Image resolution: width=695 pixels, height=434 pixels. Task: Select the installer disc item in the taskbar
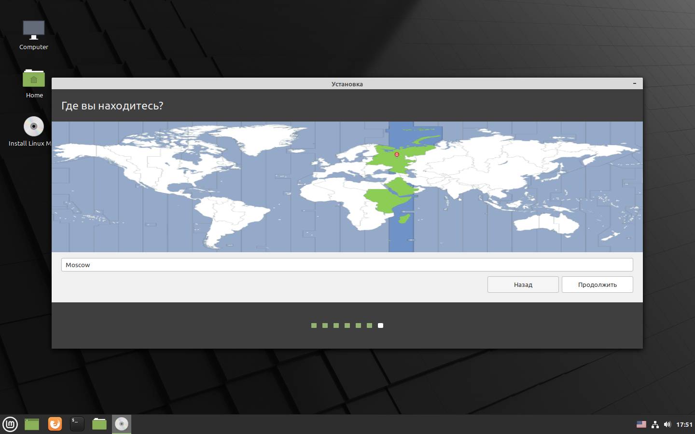[x=122, y=424]
